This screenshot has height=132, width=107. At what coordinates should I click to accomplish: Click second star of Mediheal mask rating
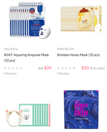coord(9,68)
